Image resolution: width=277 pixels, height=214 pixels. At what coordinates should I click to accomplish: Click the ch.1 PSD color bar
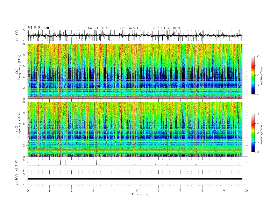pos(253,76)
